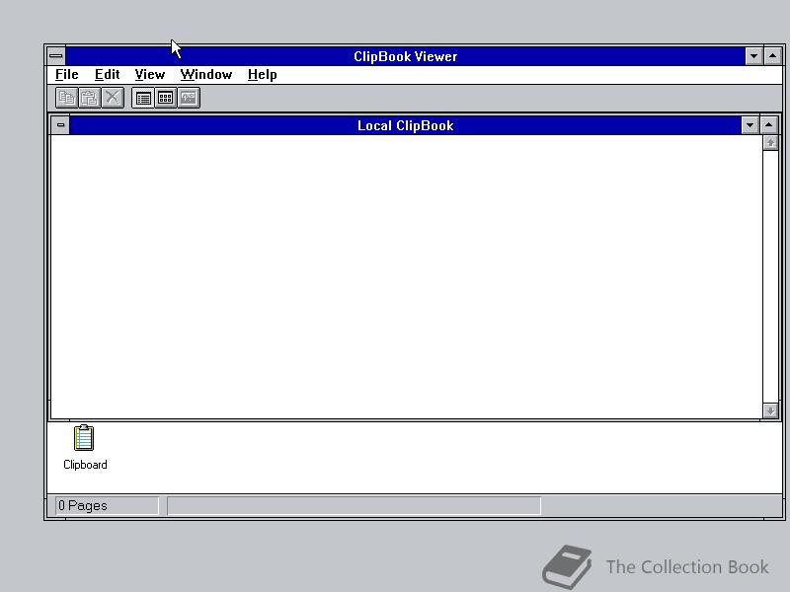Image resolution: width=790 pixels, height=592 pixels.
Task: Open the minimized Clipboard window icon
Action: click(x=84, y=439)
